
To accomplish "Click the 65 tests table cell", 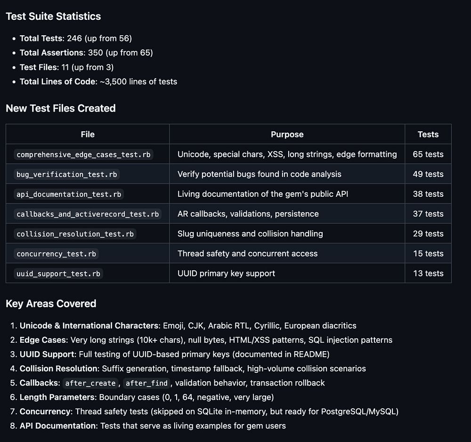I will click(x=428, y=154).
